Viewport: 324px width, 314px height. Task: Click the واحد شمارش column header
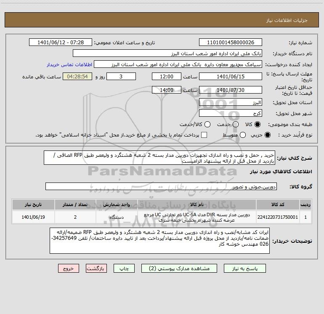pyautogui.click(x=117, y=204)
